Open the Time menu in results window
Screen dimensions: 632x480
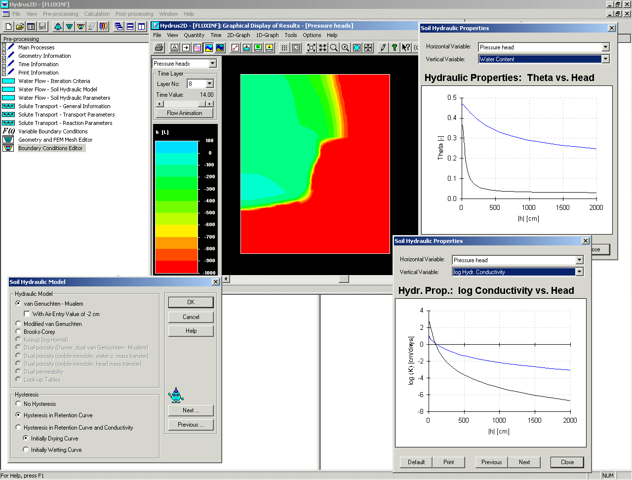(x=216, y=35)
